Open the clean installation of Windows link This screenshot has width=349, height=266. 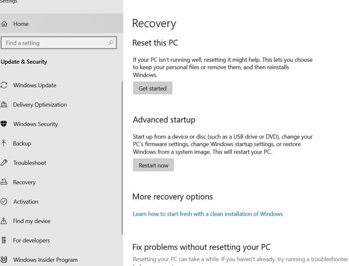coord(208,214)
